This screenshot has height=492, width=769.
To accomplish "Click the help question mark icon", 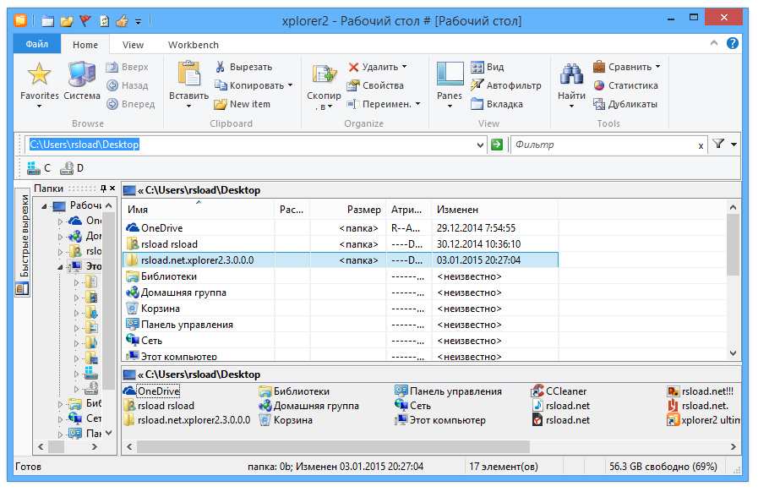I will pyautogui.click(x=733, y=44).
